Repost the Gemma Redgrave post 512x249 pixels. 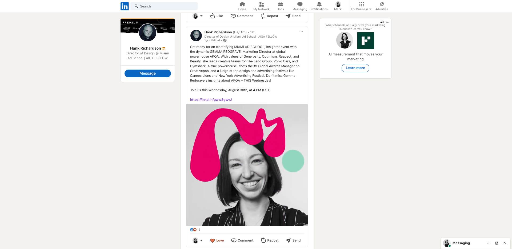click(270, 240)
